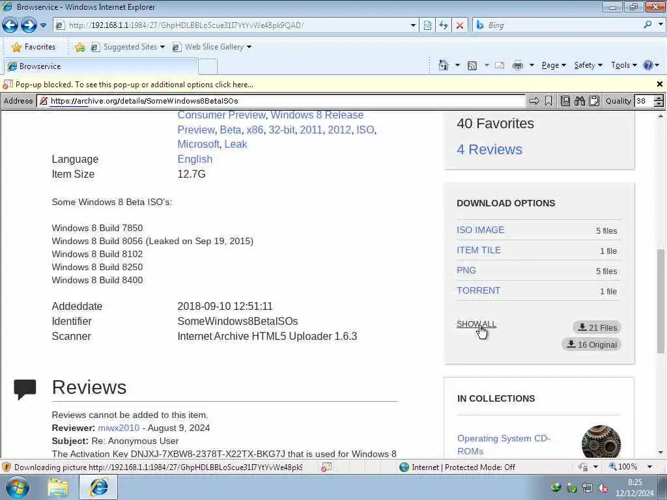Open the Favorites star button
This screenshot has width=667, height=500.
click(33, 47)
